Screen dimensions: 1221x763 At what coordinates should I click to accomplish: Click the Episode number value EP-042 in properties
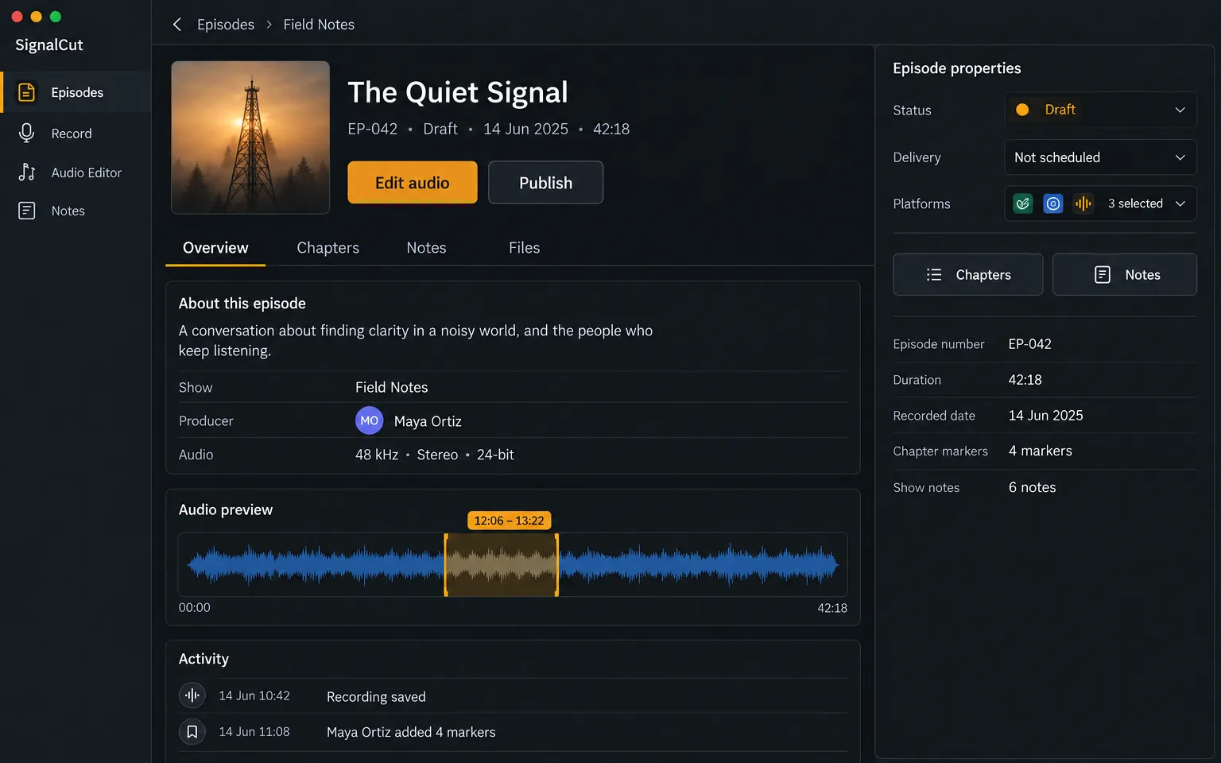(x=1030, y=344)
